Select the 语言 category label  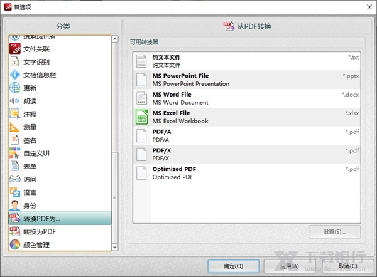[x=30, y=192]
